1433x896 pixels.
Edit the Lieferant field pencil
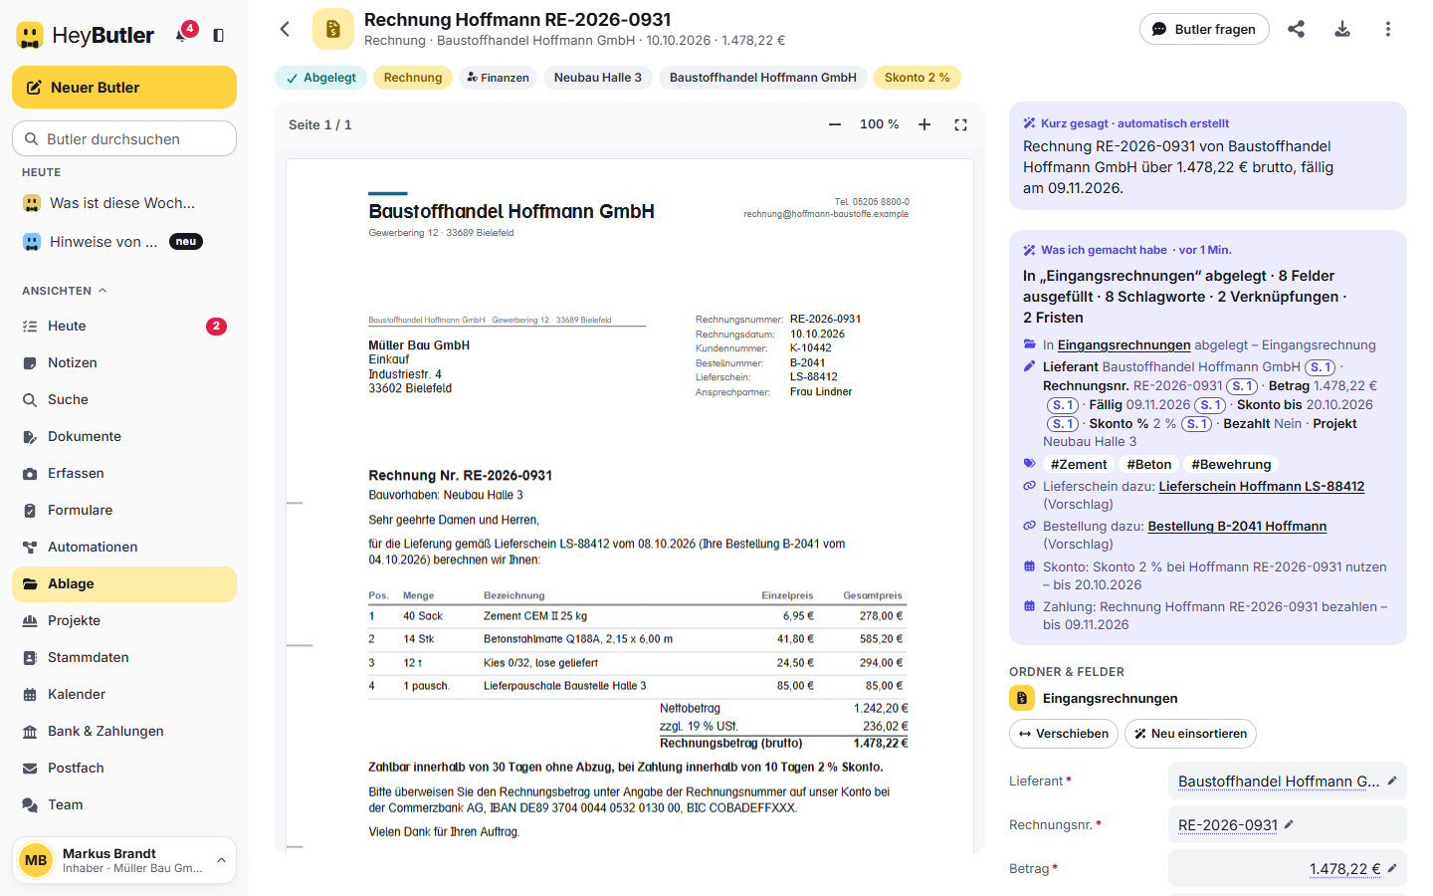(1392, 781)
